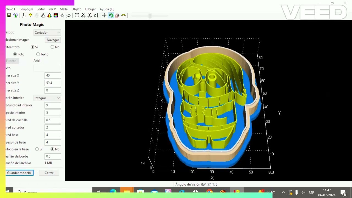
Task: Click the Navegar browse button
Action: pos(53,40)
